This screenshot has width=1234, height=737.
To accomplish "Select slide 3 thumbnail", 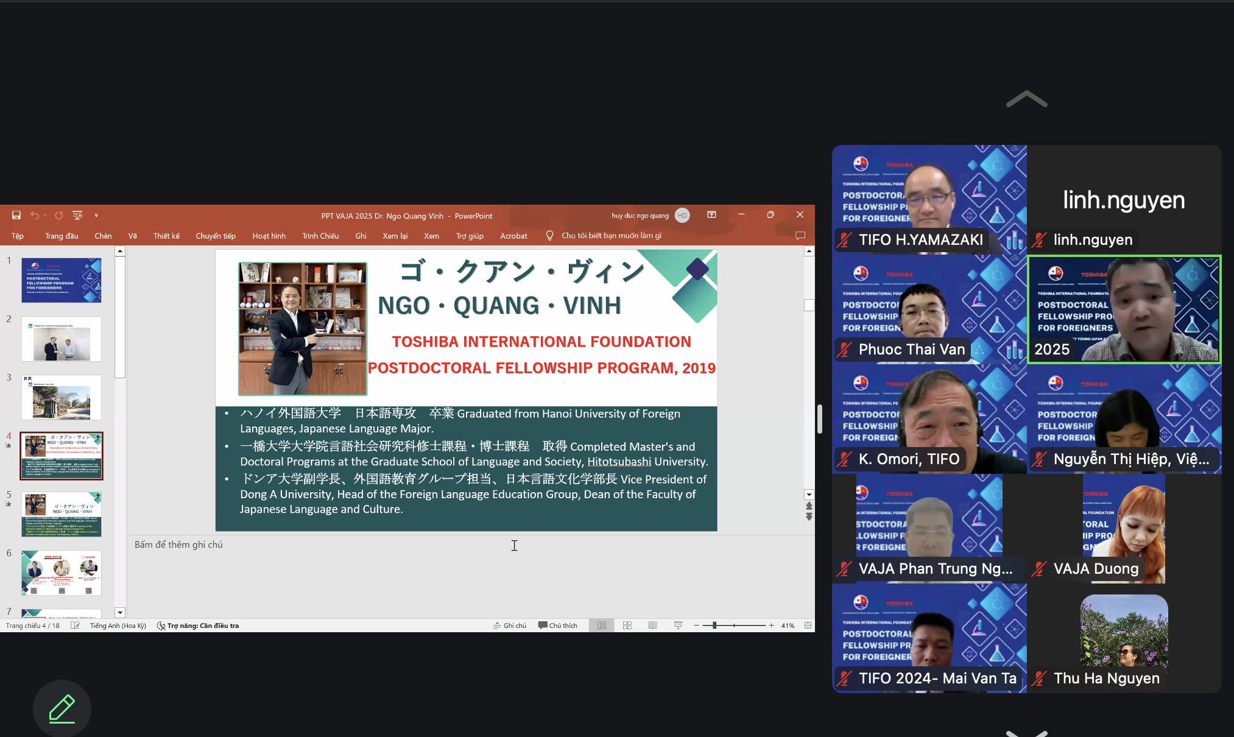I will 62,397.
